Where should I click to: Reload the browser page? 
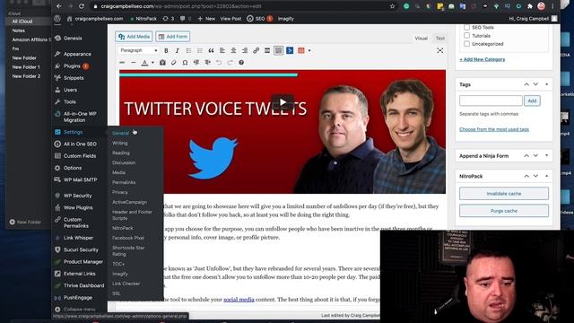82,6
